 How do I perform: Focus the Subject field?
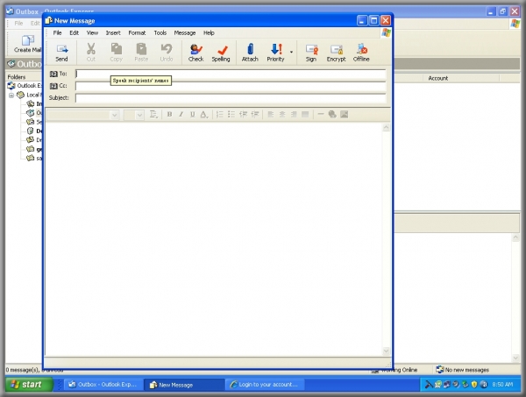(231, 98)
